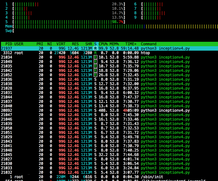This screenshot has width=218, height=181.
Task: Select process row with PID 21031
Action: point(109,93)
